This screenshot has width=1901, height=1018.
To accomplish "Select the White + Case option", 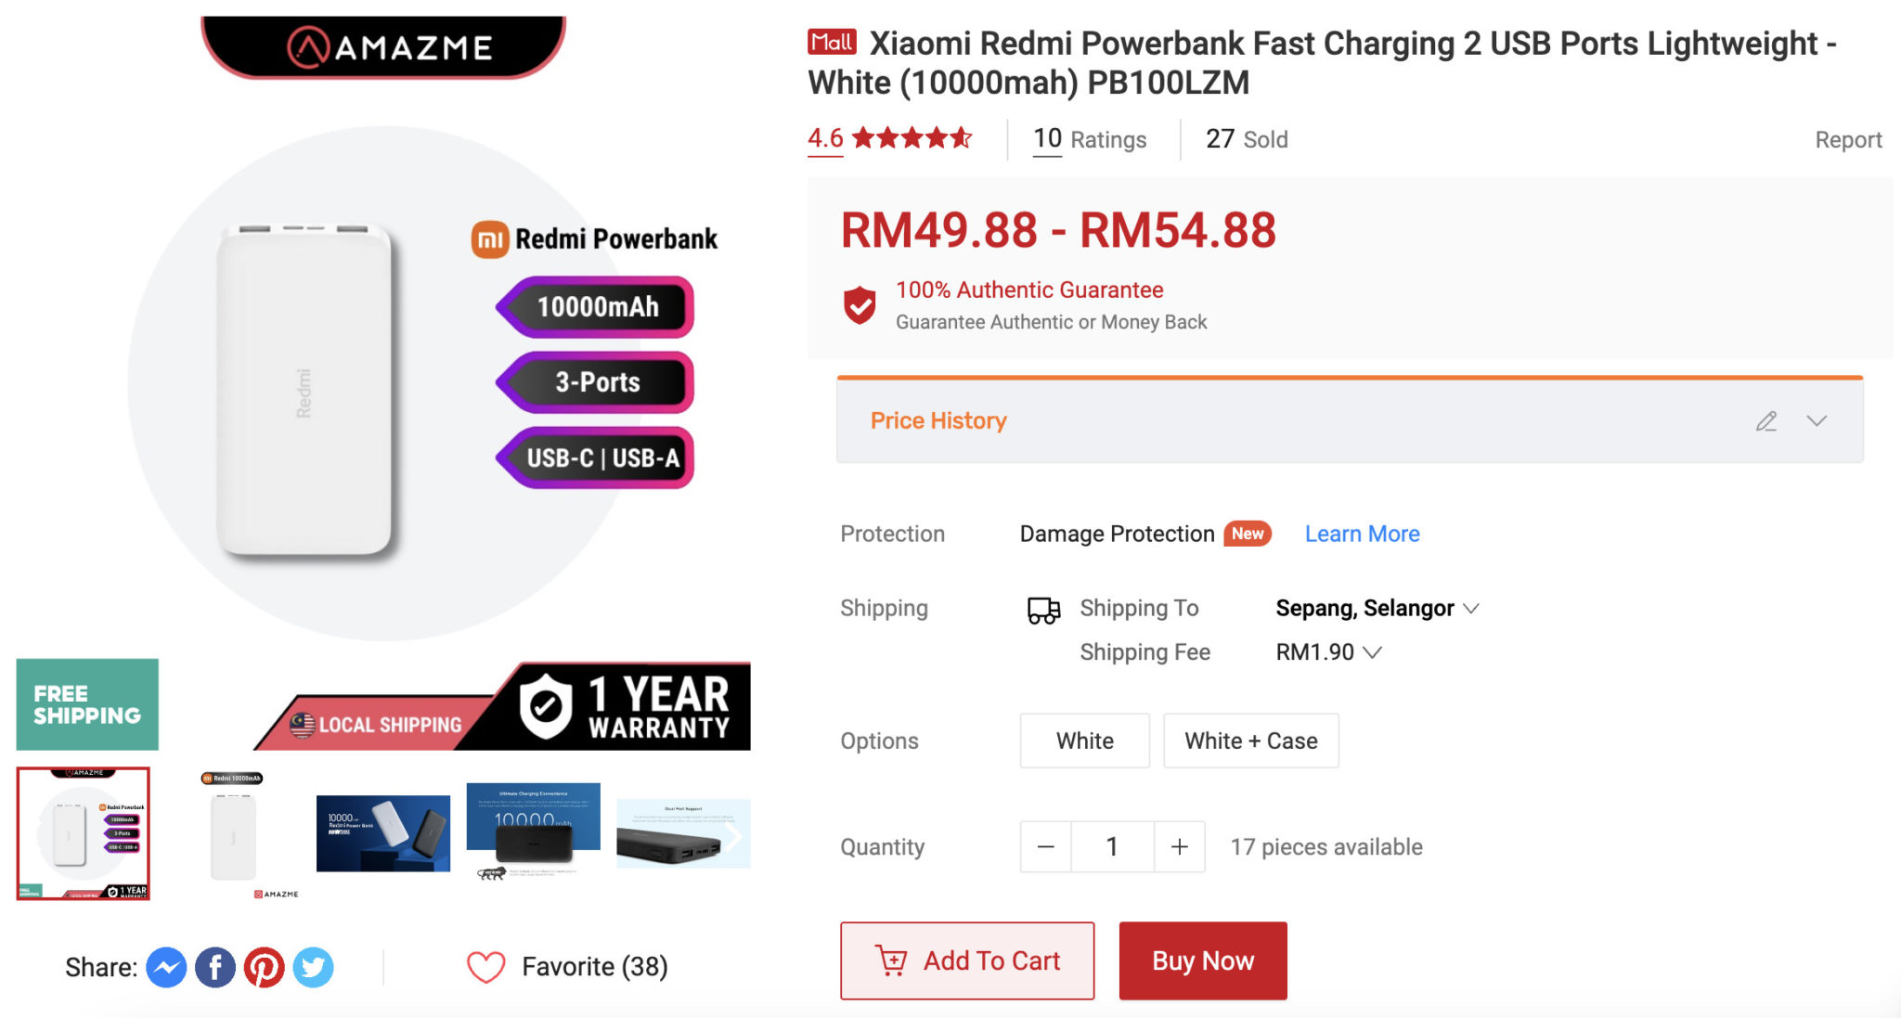I will click(1250, 741).
